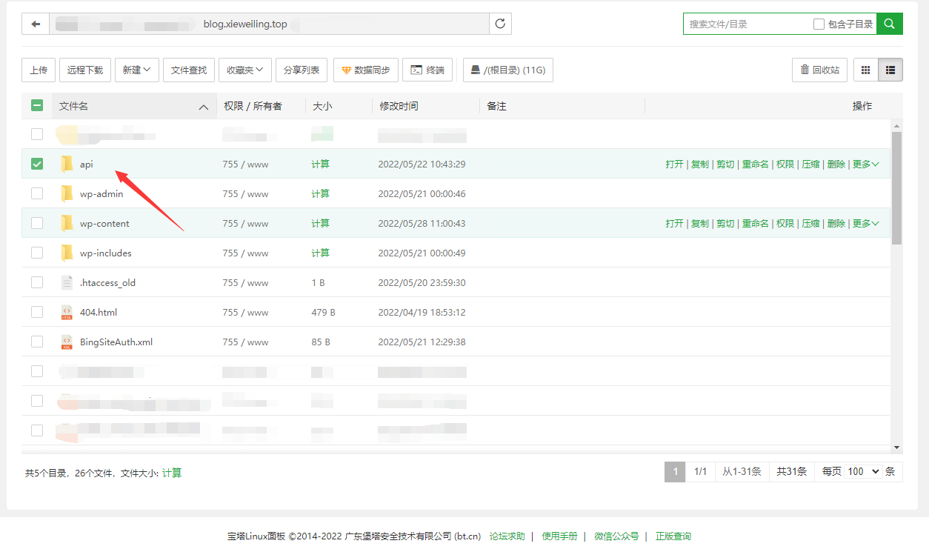Open the per-page count dropdown showing 100
The height and width of the screenshot is (552, 929).
click(x=864, y=471)
